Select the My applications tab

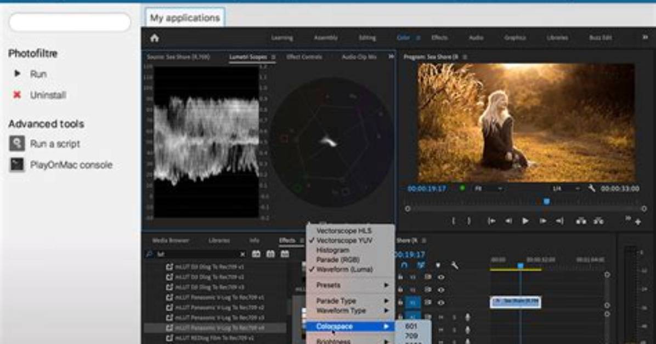(x=185, y=18)
